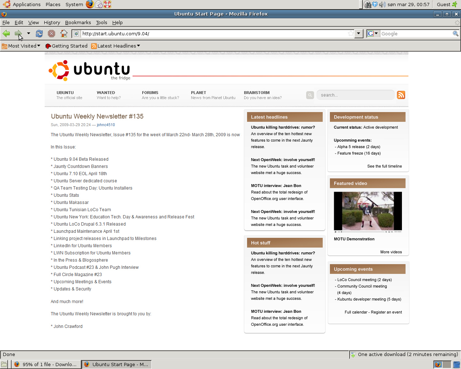Screen dimensions: 461x369
Task: Open the WANTED Want to help link
Action: [x=109, y=95]
